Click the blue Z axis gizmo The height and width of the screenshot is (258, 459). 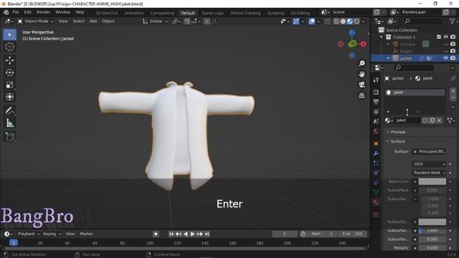(x=352, y=33)
